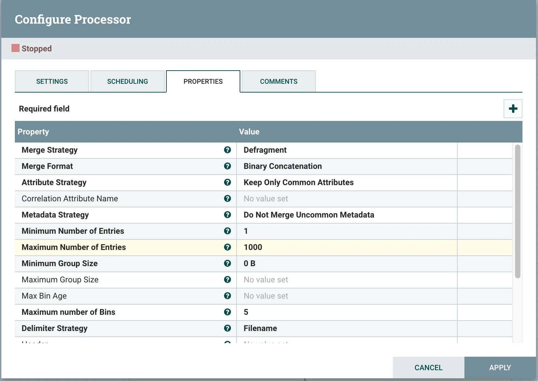The width and height of the screenshot is (538, 381).
Task: Go to the Comments tab
Action: [x=279, y=81]
